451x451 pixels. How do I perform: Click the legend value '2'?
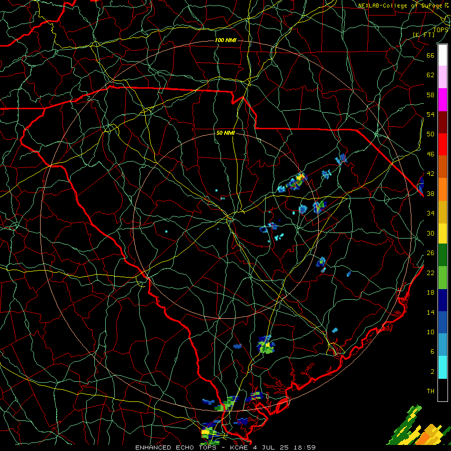[432, 372]
